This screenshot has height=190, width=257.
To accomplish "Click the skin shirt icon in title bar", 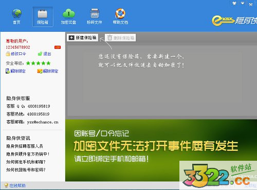I will coord(234,3).
